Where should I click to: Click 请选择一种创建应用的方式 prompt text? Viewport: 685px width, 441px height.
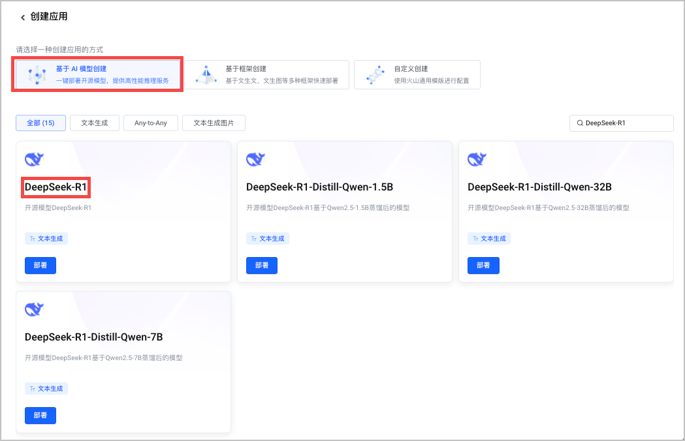(60, 50)
